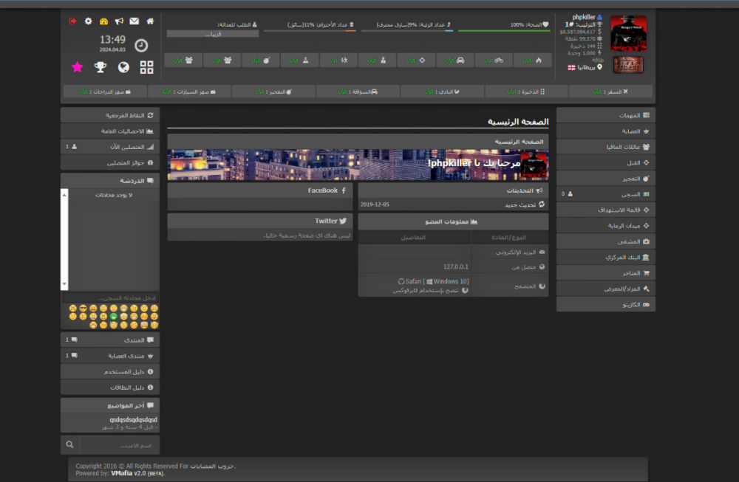739x482 pixels.
Task: Open settings via the gear icon
Action: point(88,21)
